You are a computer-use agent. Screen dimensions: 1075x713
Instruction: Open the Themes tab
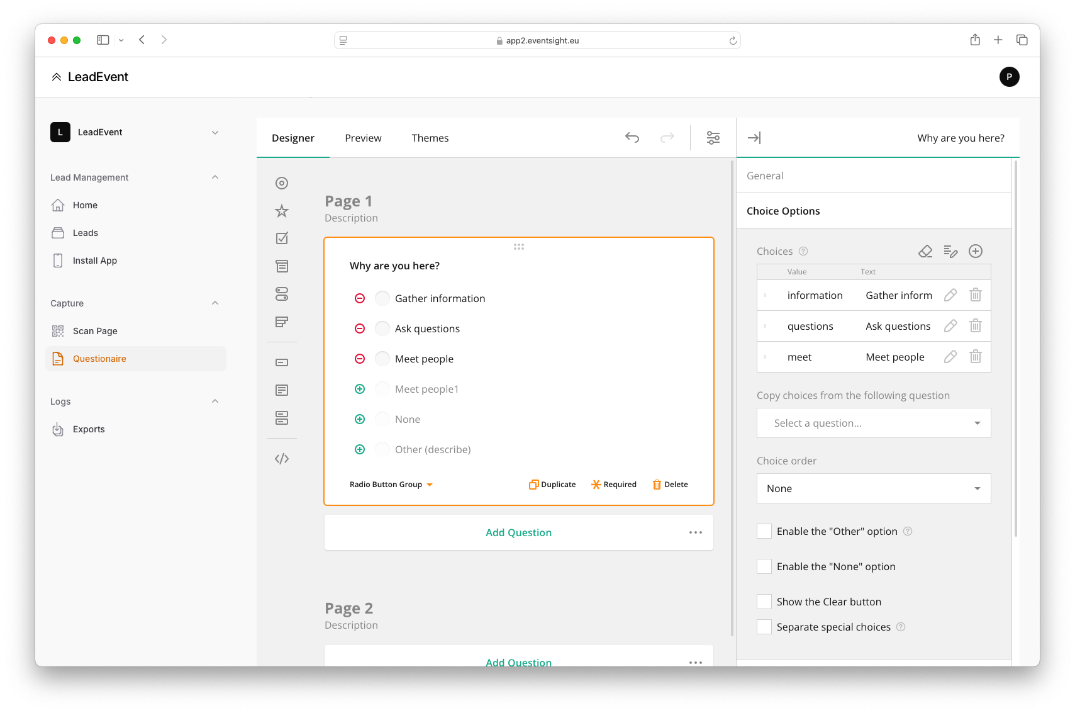point(430,138)
